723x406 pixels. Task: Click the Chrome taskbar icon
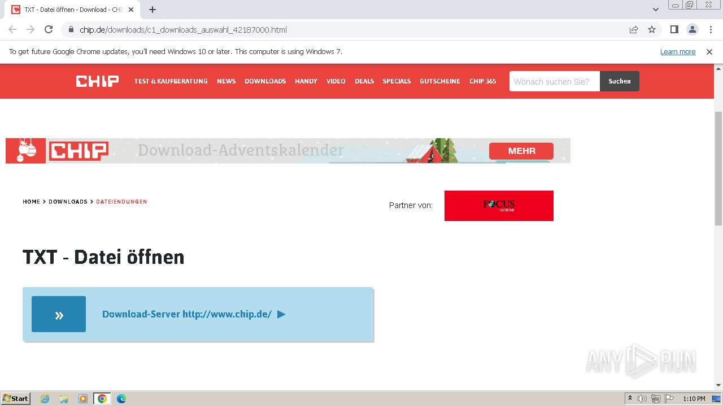click(x=102, y=399)
